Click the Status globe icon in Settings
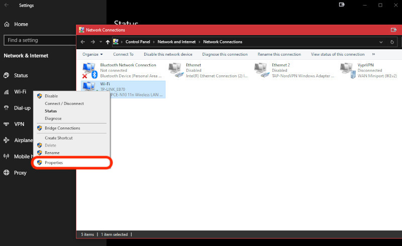 [x=7, y=75]
